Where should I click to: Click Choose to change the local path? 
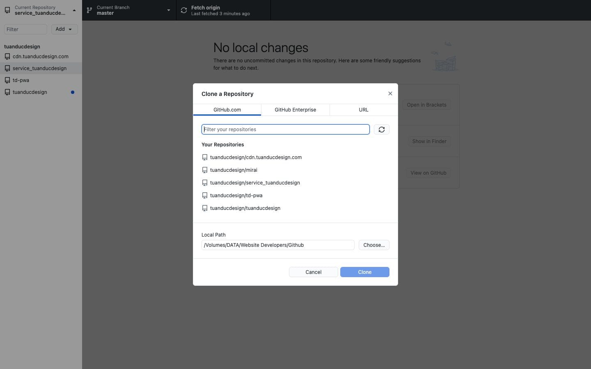(x=373, y=245)
